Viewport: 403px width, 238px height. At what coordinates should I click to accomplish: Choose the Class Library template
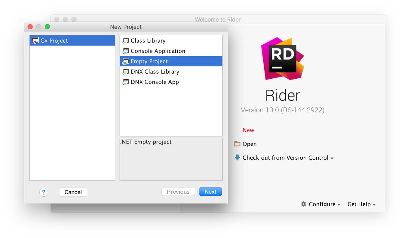point(171,41)
